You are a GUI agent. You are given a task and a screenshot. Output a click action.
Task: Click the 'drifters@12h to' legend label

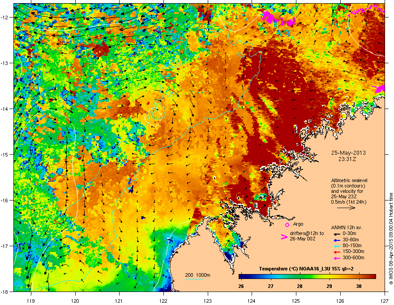tap(307, 234)
